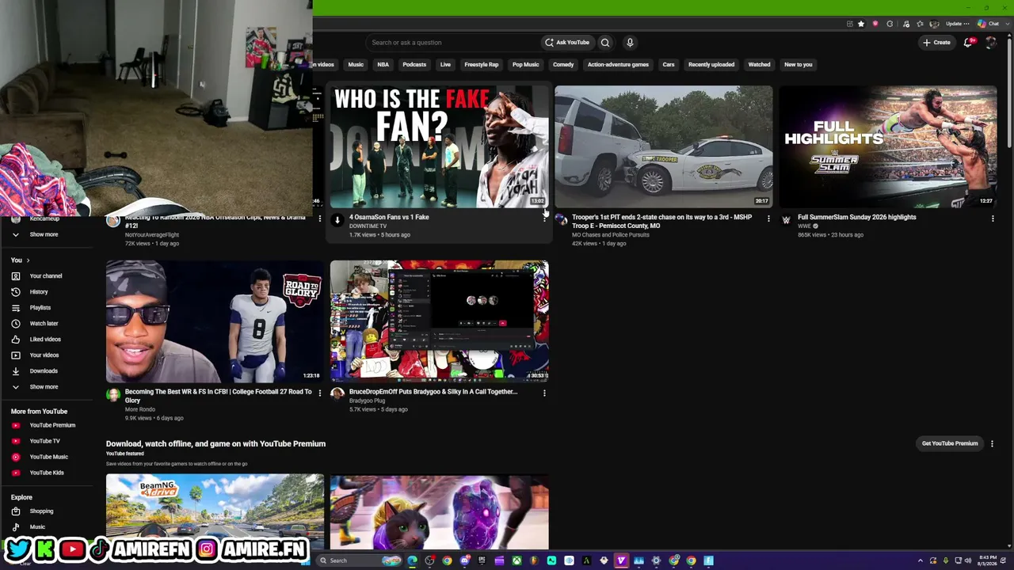Open options menu for BruceDropEmOff video
The height and width of the screenshot is (570, 1014).
click(x=544, y=393)
